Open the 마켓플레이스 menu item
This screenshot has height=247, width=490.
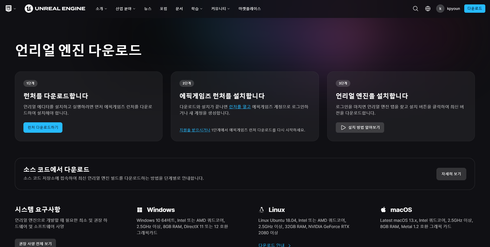point(250,9)
